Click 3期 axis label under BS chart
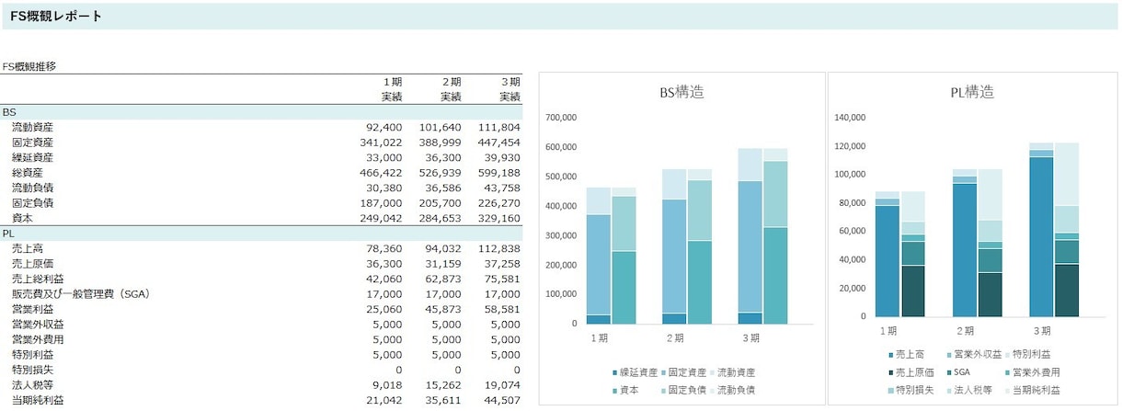1122x411 pixels. [751, 337]
